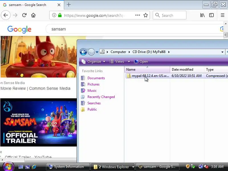Click the browser Search box
The width and height of the screenshot is (228, 171).
point(170,15)
